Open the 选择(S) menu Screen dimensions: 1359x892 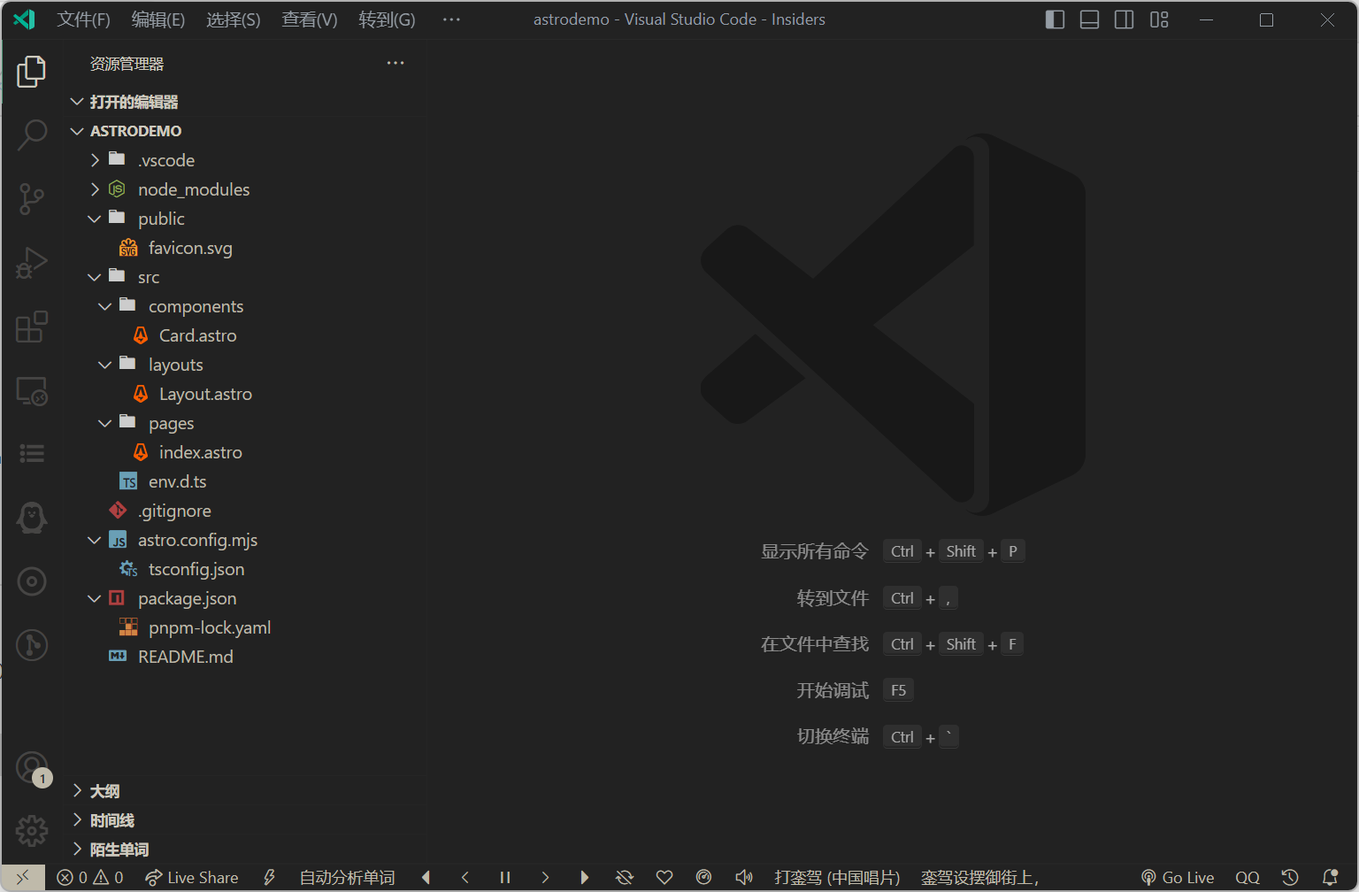[x=234, y=19]
